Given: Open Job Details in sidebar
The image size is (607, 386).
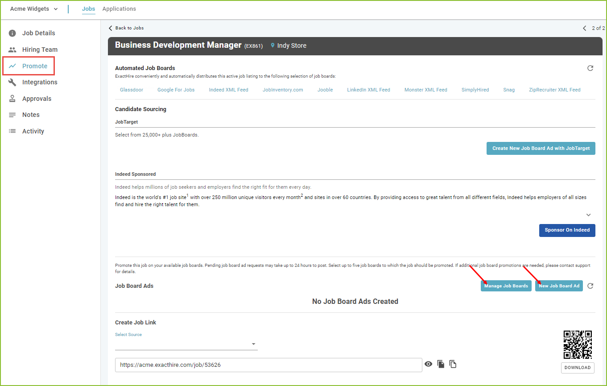Looking at the screenshot, I should [38, 33].
